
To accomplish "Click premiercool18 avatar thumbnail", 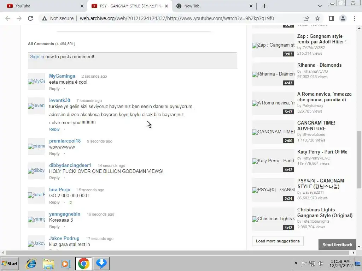I will [x=36, y=146].
